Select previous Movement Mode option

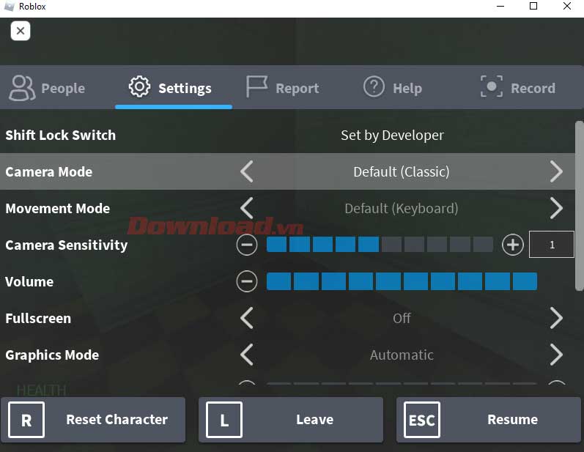click(247, 208)
